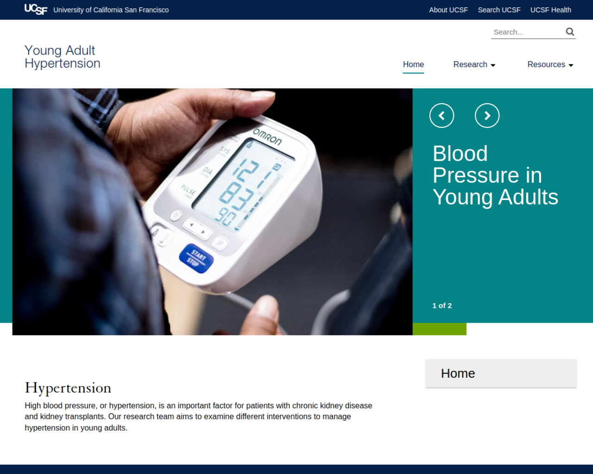The width and height of the screenshot is (593, 474).
Task: Click the Blood Pressure in Young Adults heading
Action: (x=495, y=175)
